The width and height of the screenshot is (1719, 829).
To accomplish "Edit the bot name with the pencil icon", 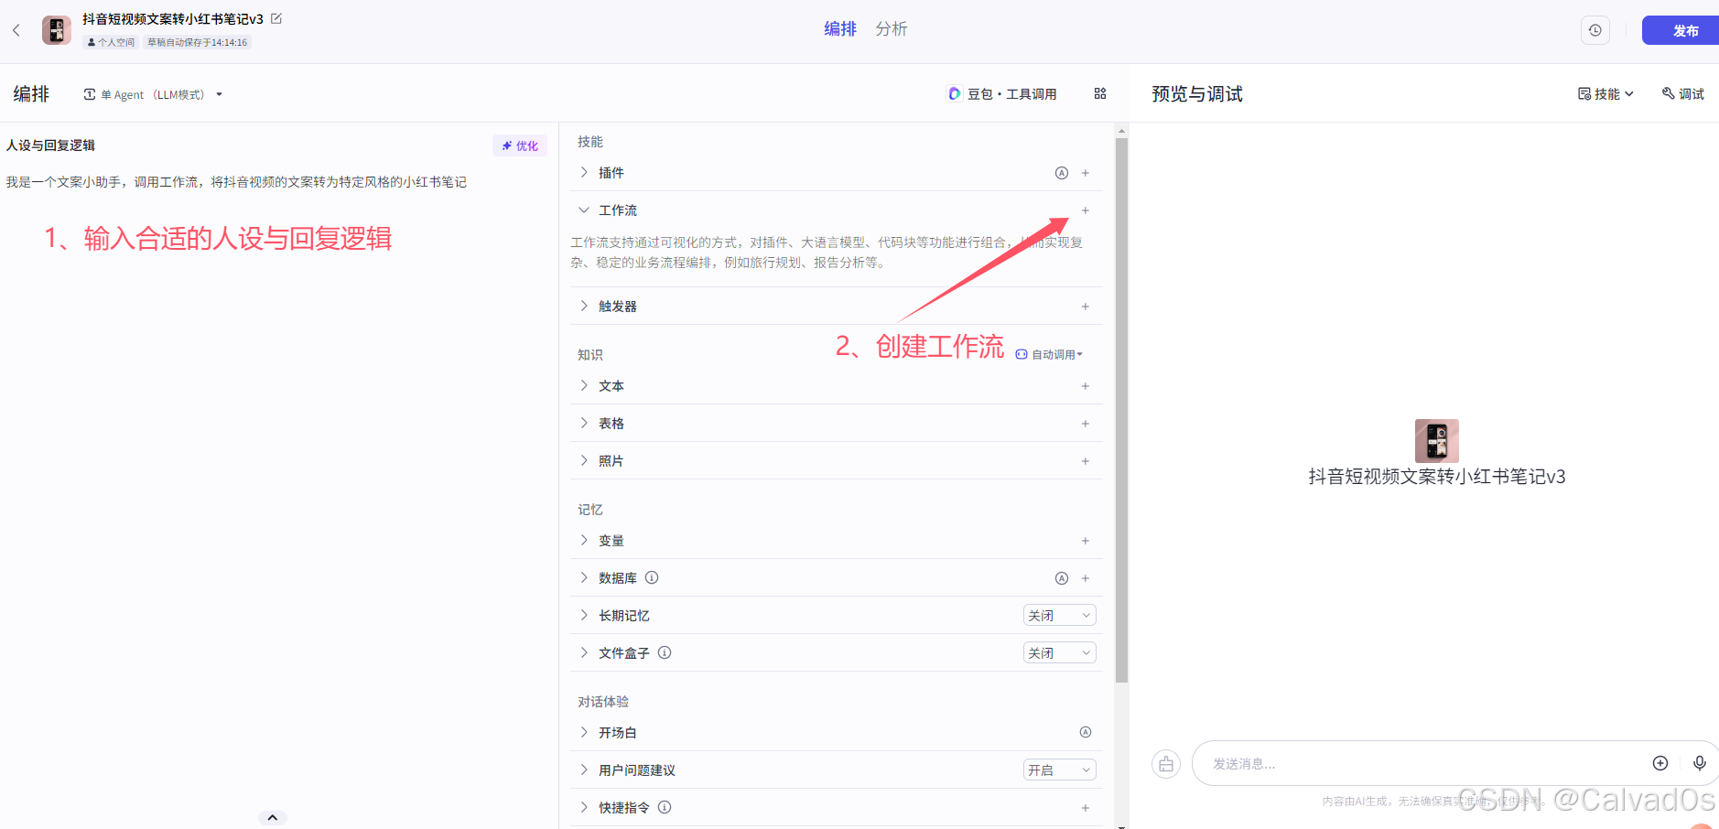I will coord(276,18).
